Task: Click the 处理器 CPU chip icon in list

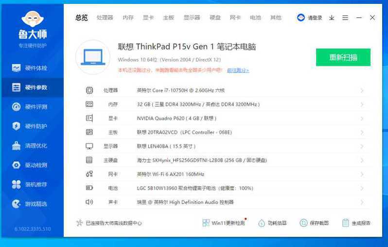Action: 89,90
